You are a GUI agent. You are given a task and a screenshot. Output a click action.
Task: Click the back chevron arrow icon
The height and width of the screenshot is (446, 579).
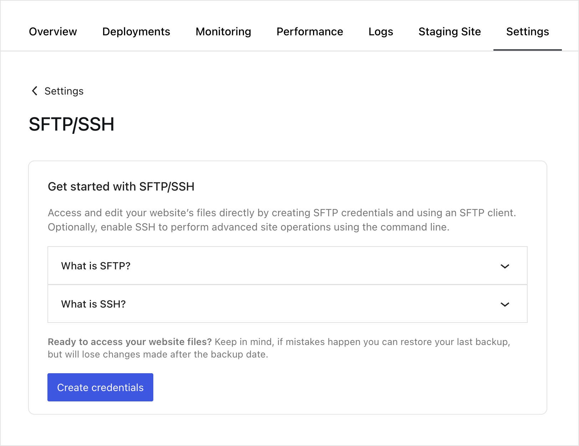pos(35,91)
